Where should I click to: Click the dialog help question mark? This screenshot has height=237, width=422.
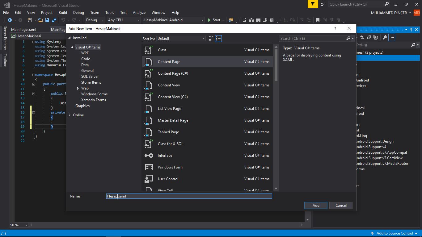pos(335,28)
